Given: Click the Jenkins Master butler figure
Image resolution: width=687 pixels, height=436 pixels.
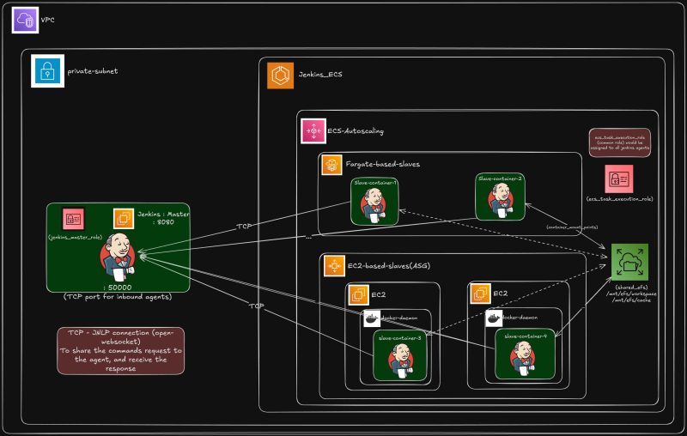Looking at the screenshot, I should pos(118,257).
